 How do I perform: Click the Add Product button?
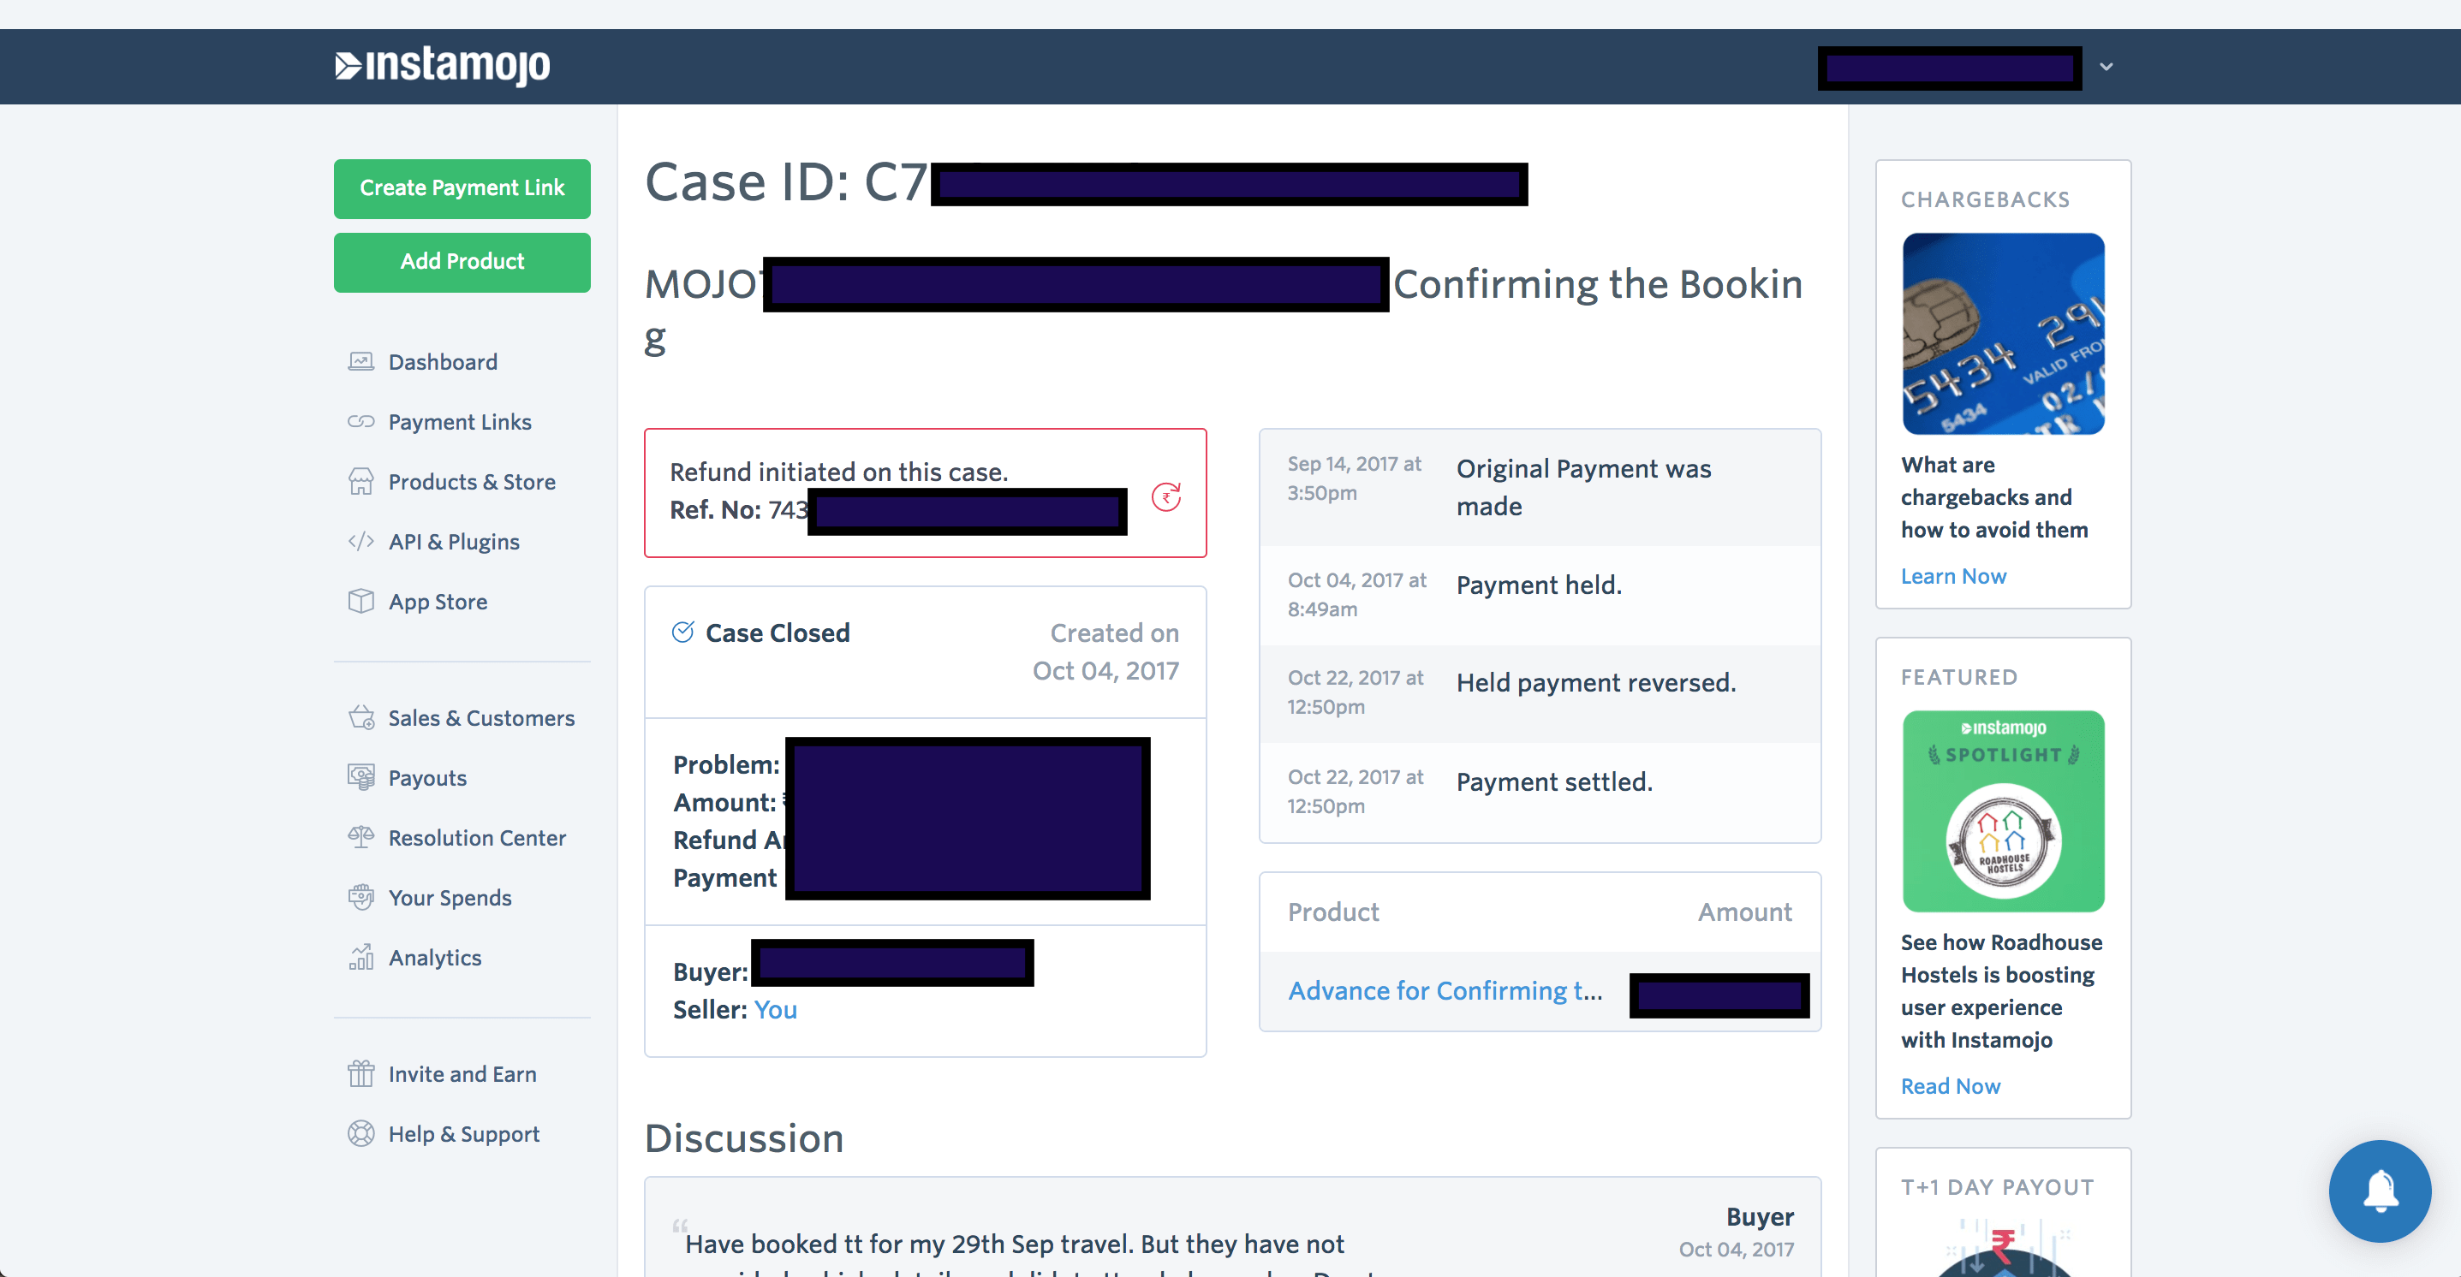pos(462,262)
